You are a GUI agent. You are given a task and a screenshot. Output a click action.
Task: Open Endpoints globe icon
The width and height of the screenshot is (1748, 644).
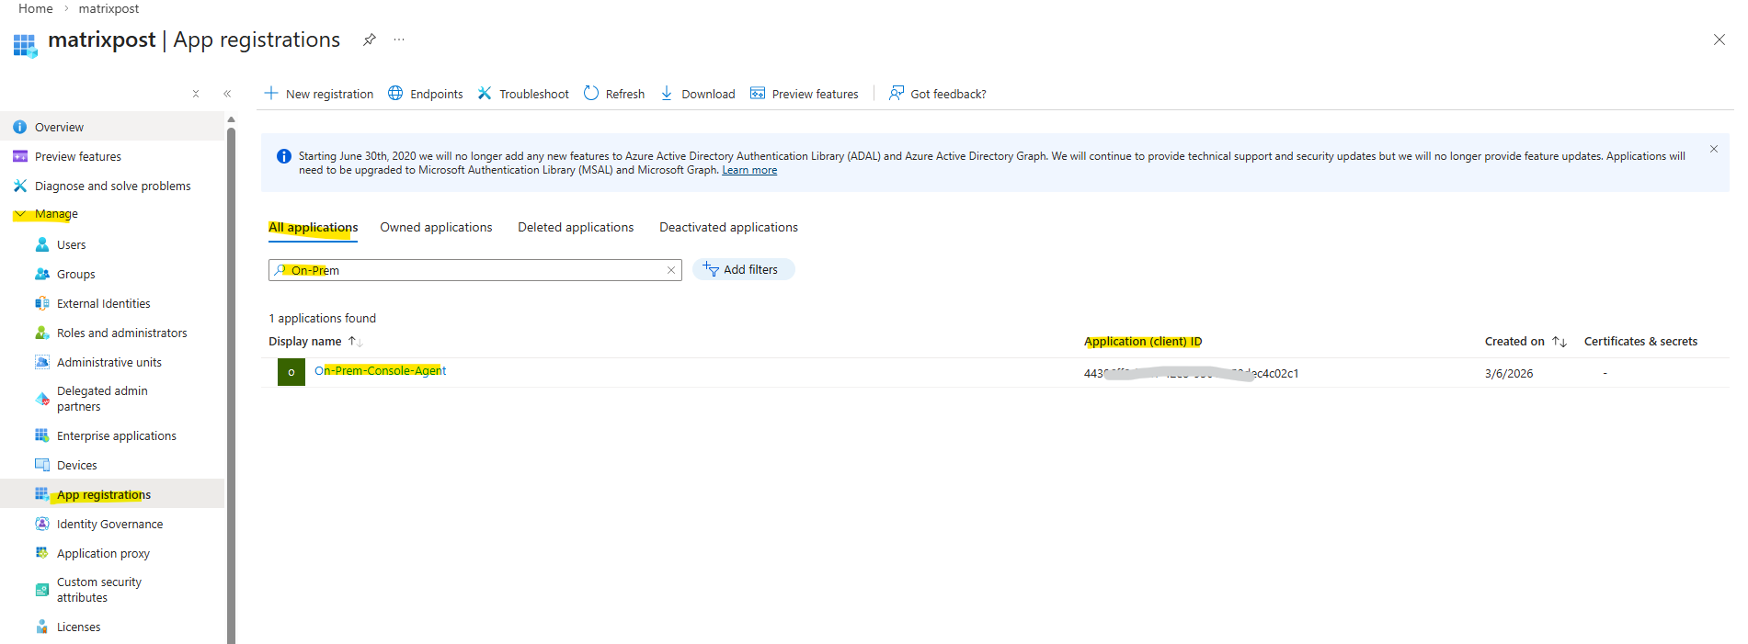pos(395,93)
